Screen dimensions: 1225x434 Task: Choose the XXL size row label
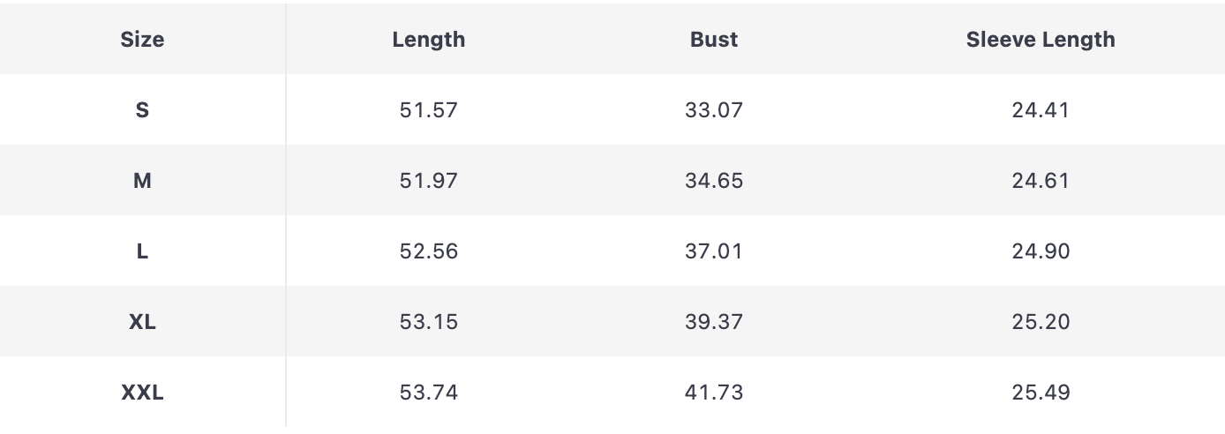142,393
